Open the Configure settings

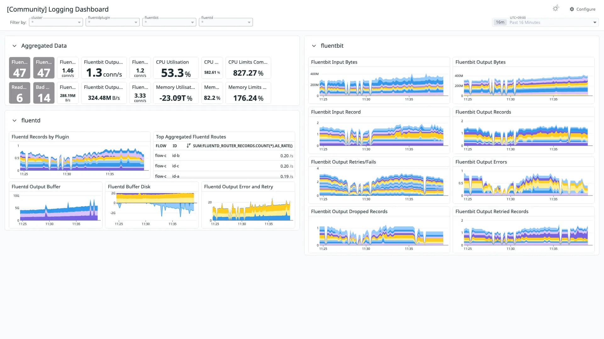click(x=583, y=9)
